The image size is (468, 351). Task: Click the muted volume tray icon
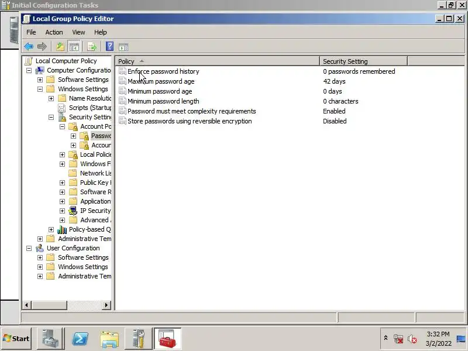pyautogui.click(x=412, y=339)
